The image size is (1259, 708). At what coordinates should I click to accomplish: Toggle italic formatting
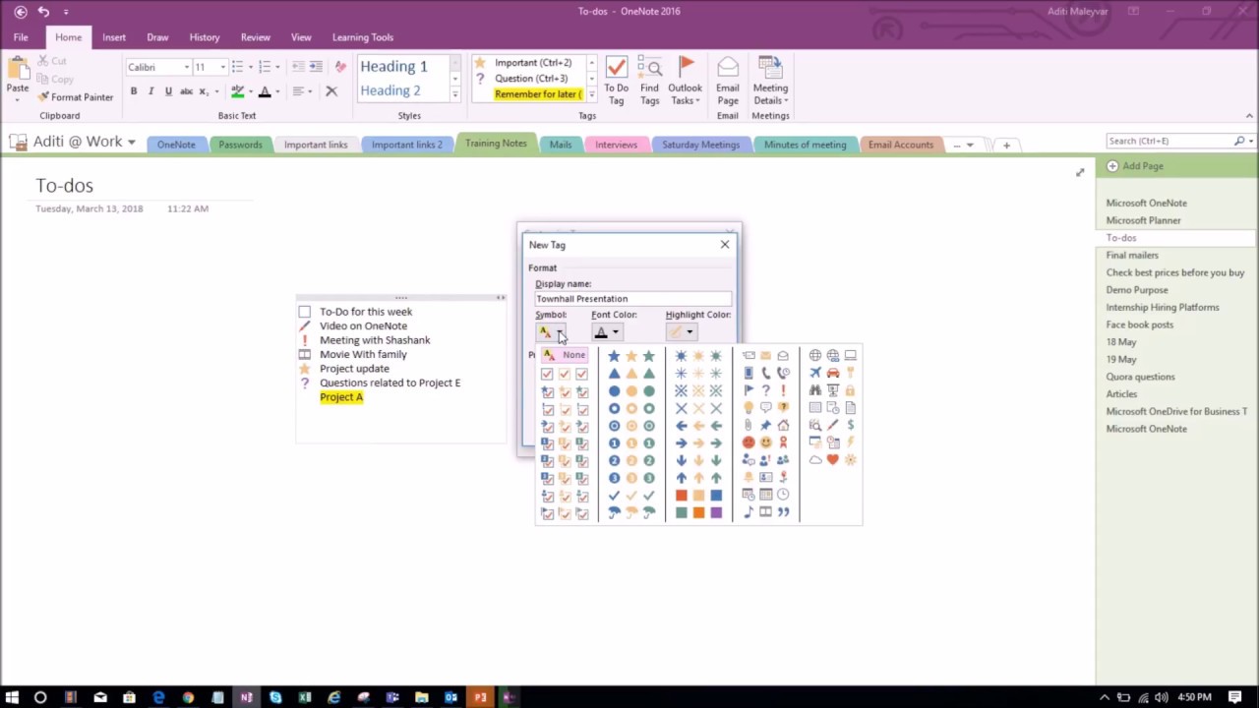[150, 91]
